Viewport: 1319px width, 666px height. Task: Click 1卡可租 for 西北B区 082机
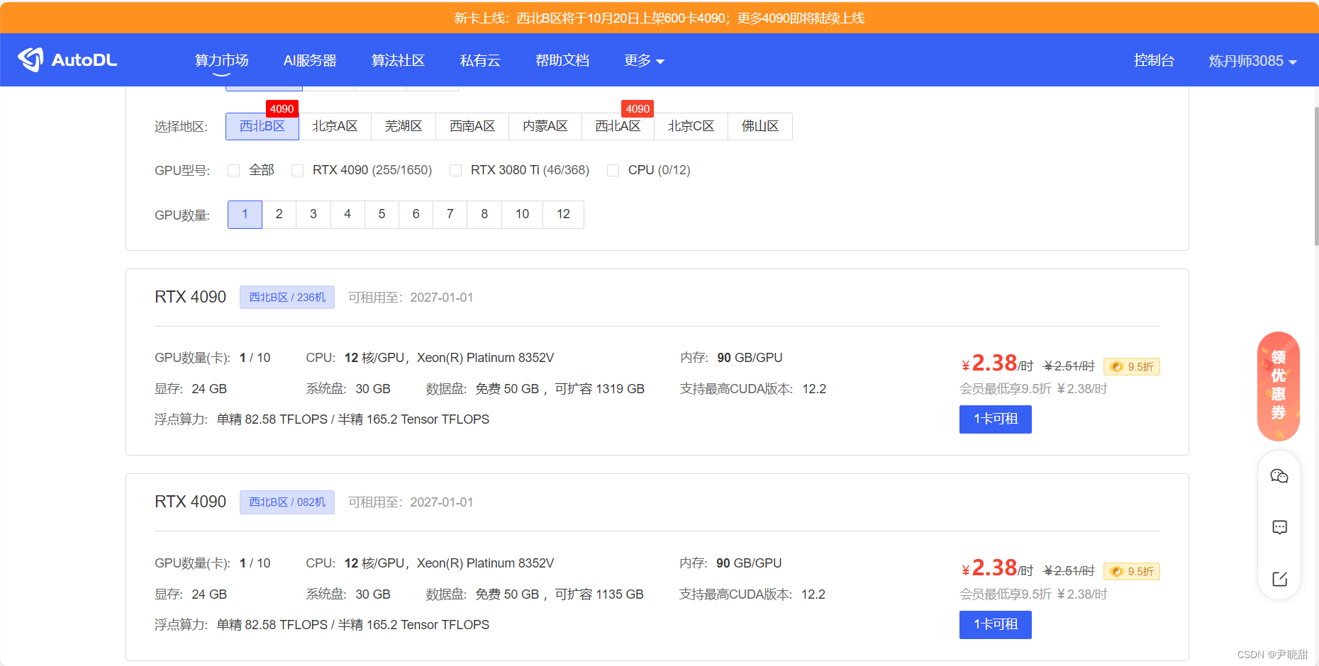click(996, 625)
